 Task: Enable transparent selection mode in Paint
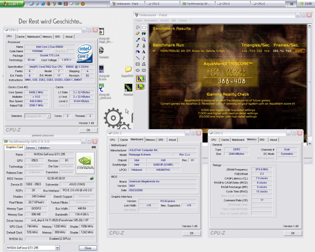[x=141, y=87]
